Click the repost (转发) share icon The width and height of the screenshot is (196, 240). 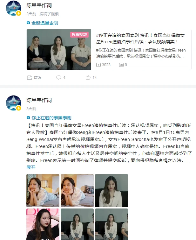(29, 78)
